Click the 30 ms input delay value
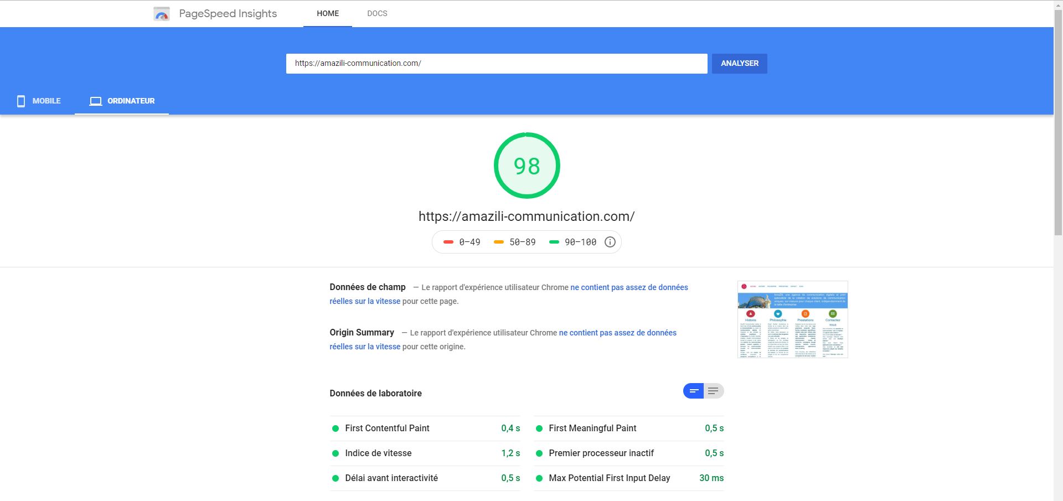The image size is (1063, 501). pyautogui.click(x=711, y=478)
